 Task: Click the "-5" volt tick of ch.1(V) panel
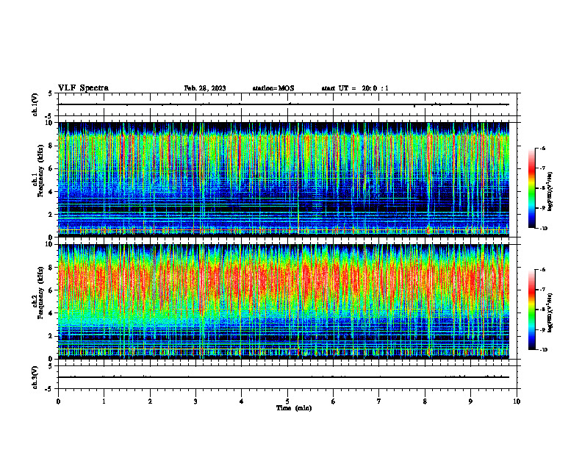point(49,116)
